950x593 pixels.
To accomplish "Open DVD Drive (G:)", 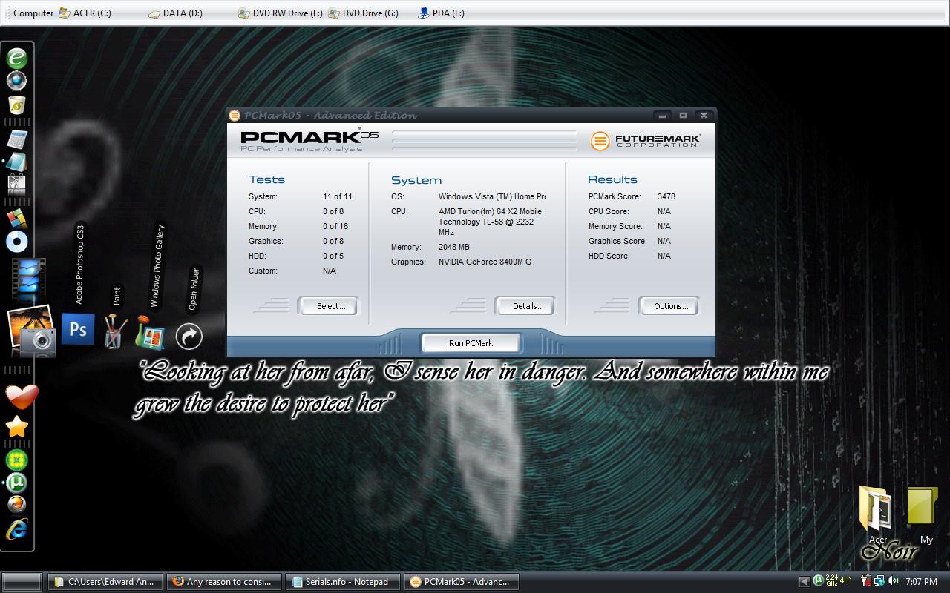I will coord(363,13).
